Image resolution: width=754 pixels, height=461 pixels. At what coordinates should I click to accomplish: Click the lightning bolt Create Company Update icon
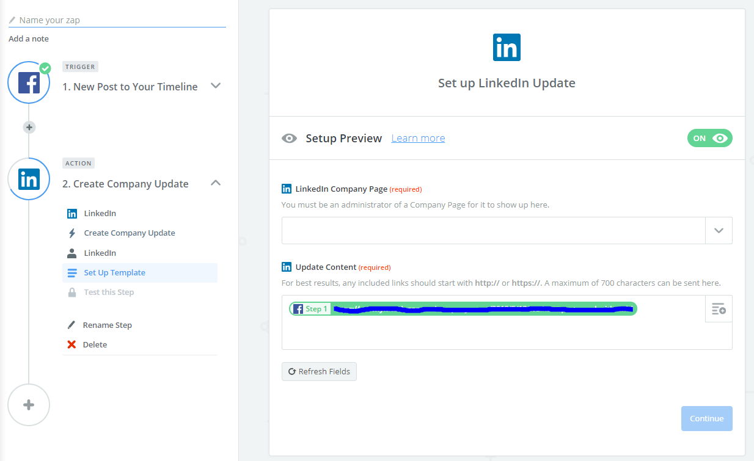[x=72, y=233]
